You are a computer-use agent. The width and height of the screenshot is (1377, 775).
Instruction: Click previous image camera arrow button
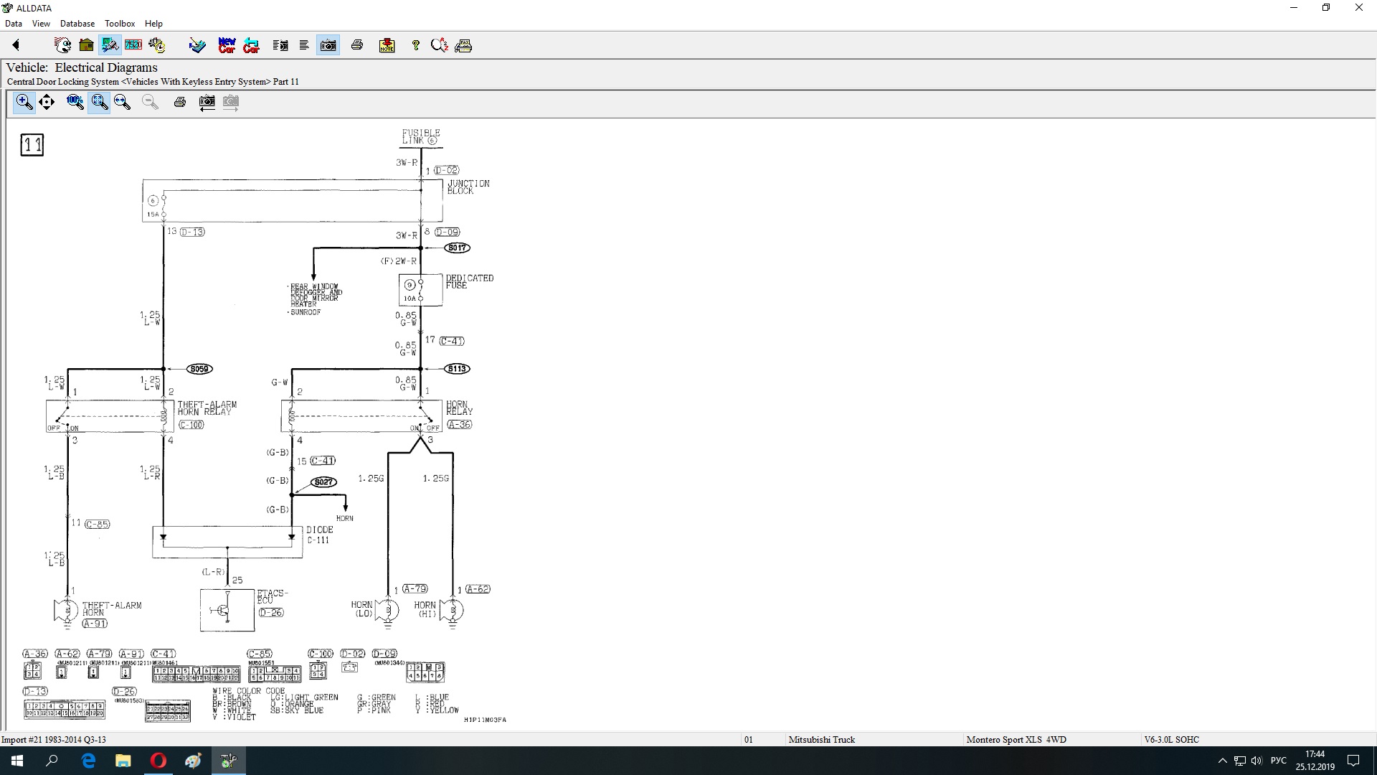coord(207,102)
